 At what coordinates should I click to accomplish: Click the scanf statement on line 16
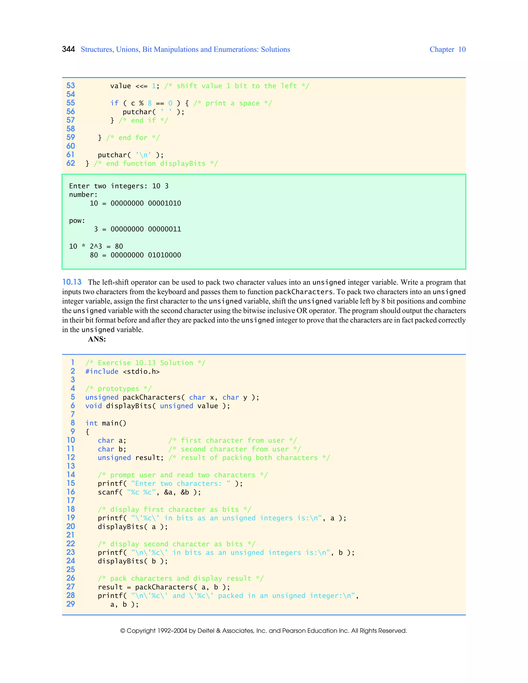click(149, 492)
